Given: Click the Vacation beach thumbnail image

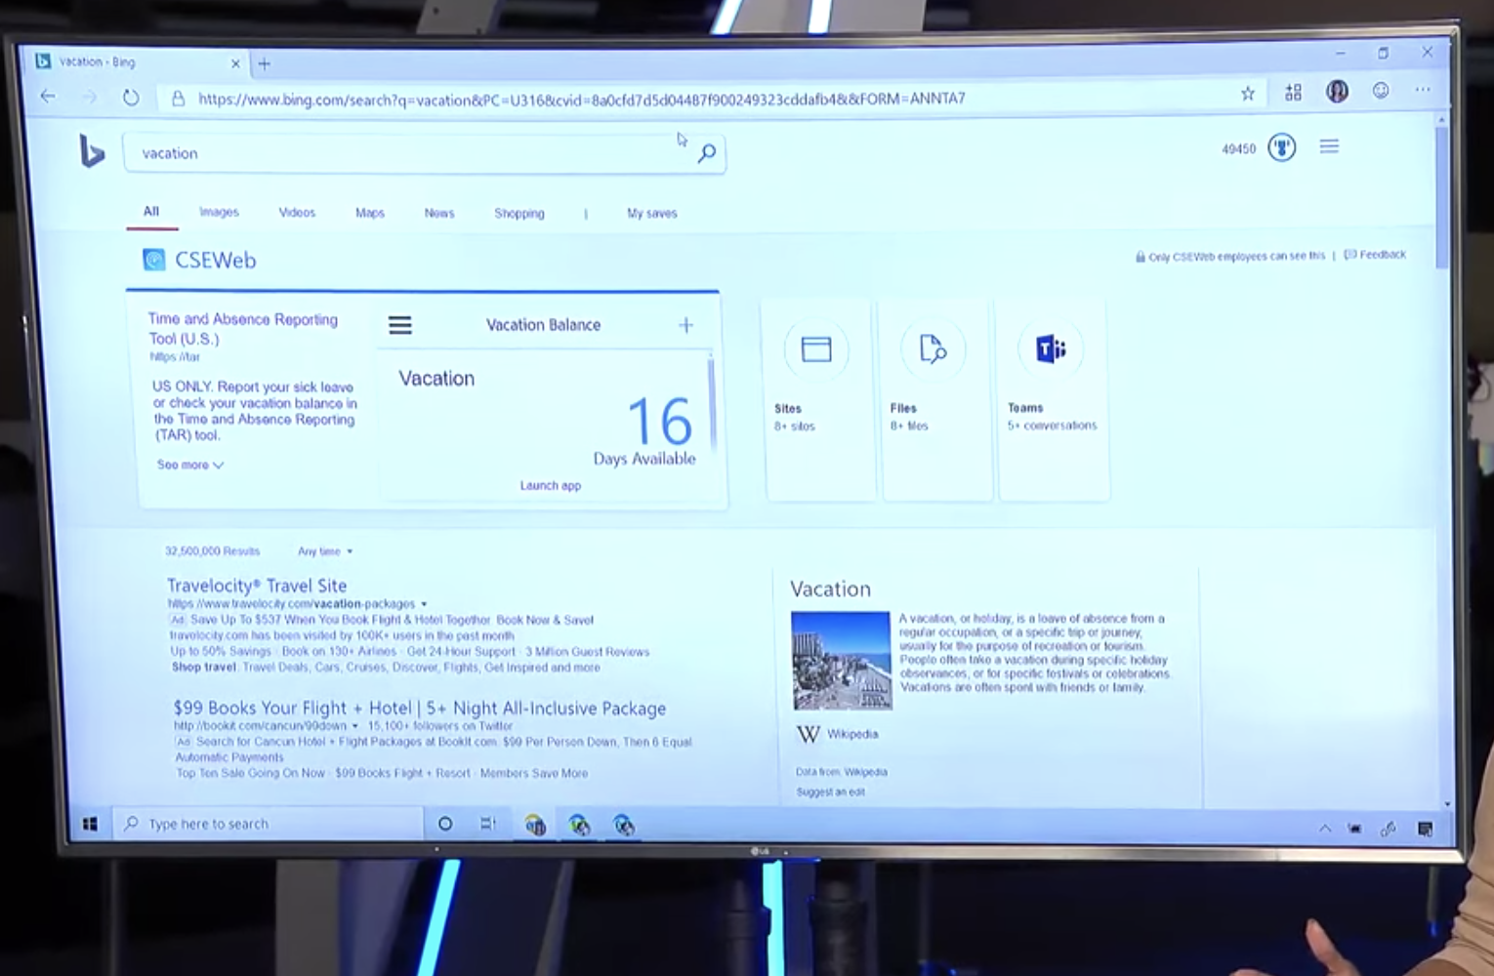Looking at the screenshot, I should [841, 660].
